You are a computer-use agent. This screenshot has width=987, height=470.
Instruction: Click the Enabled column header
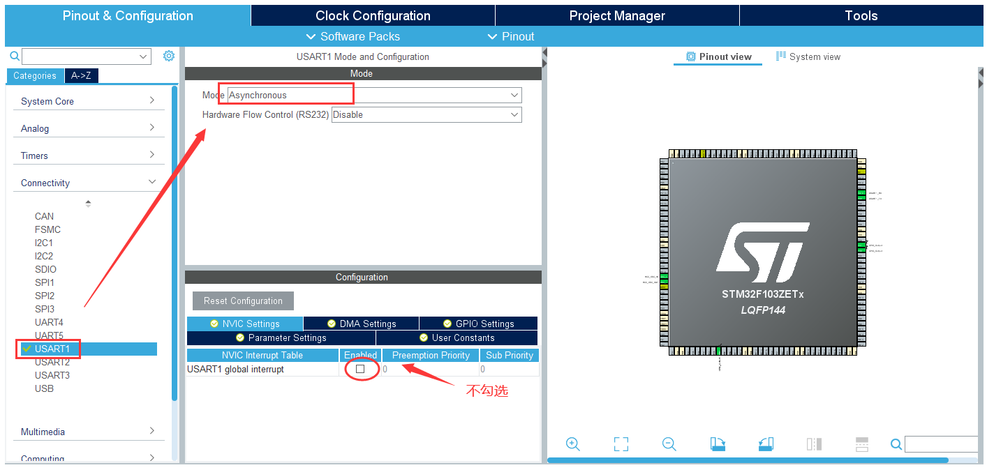(x=360, y=355)
